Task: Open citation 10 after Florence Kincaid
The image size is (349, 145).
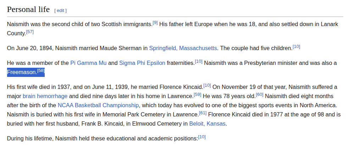Action: coord(207,85)
